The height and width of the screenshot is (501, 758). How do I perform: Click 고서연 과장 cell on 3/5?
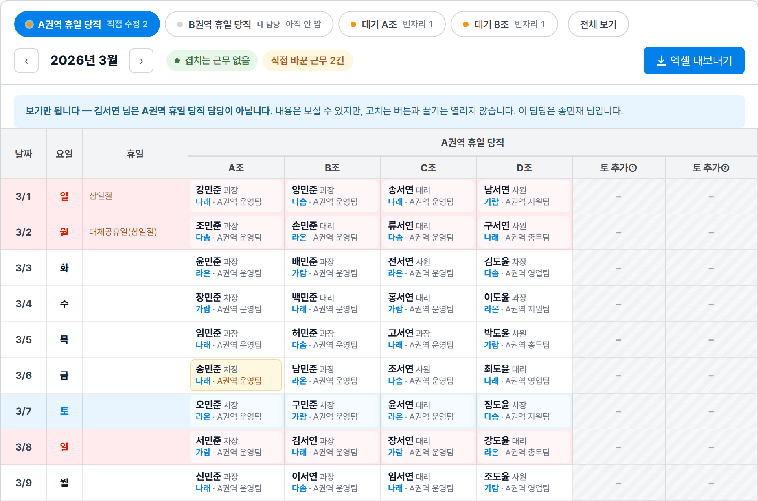tap(428, 339)
